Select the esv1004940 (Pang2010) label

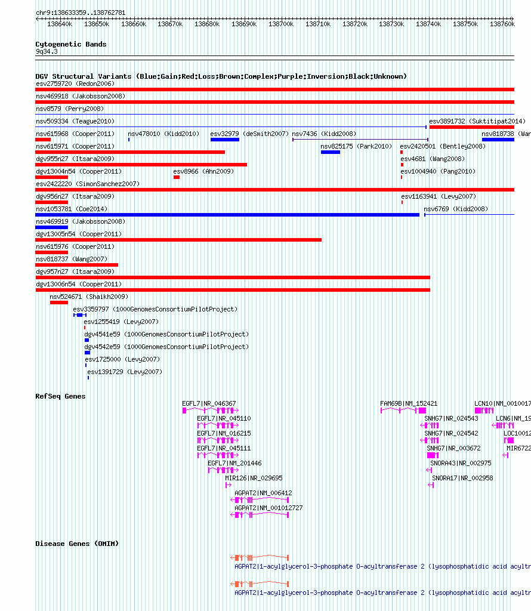(x=439, y=171)
